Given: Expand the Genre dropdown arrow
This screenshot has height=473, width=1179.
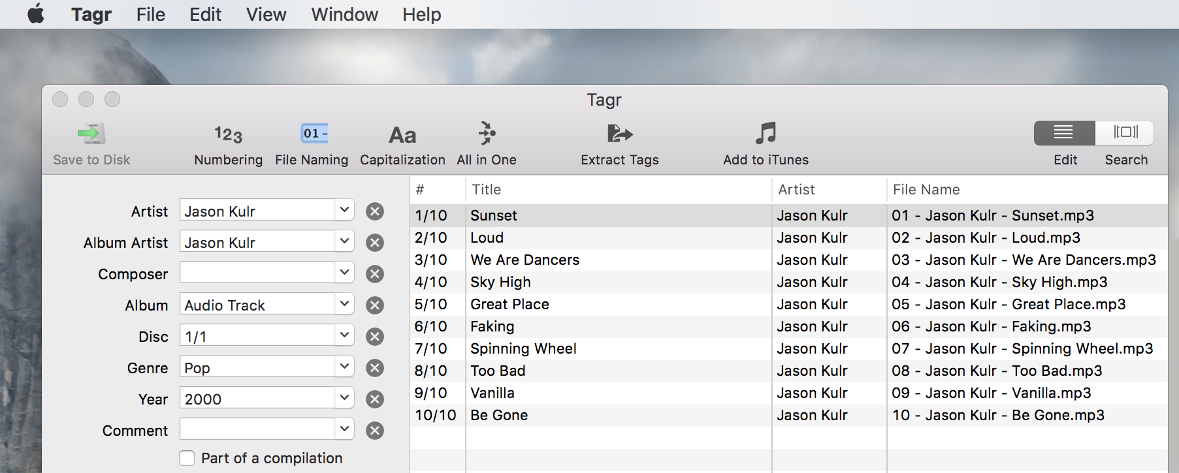Looking at the screenshot, I should pyautogui.click(x=344, y=367).
